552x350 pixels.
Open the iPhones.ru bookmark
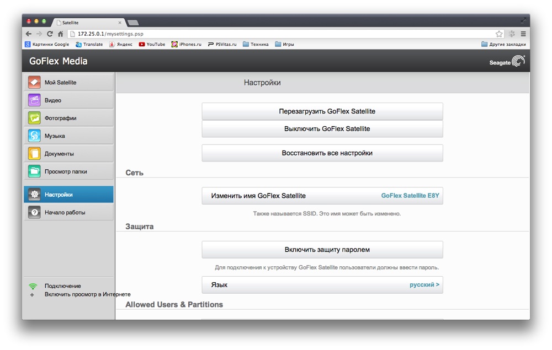[187, 44]
